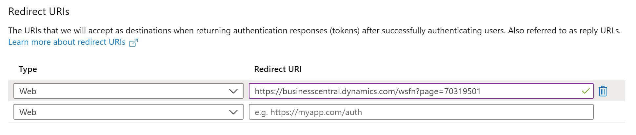636x135 pixels.
Task: Place cursor at "page=70319501" in the URI
Action: pos(450,92)
